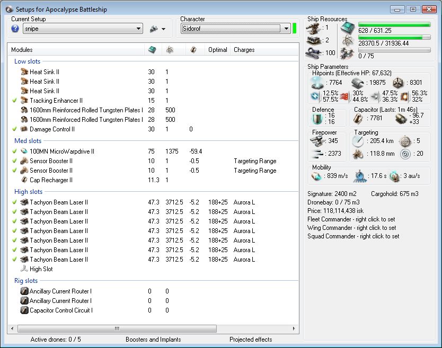442x348 pixels.
Task: Click the calibration icon showing 100
Action: click(x=313, y=53)
